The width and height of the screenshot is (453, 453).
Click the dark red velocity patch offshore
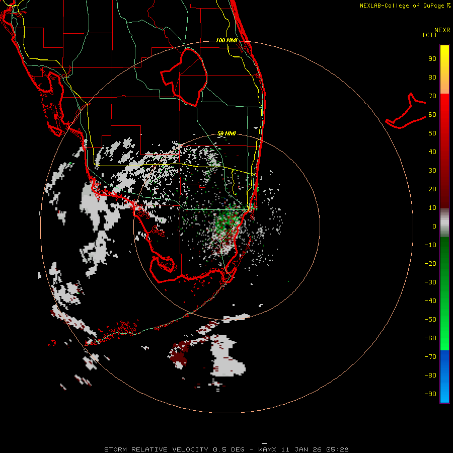coord(179,354)
